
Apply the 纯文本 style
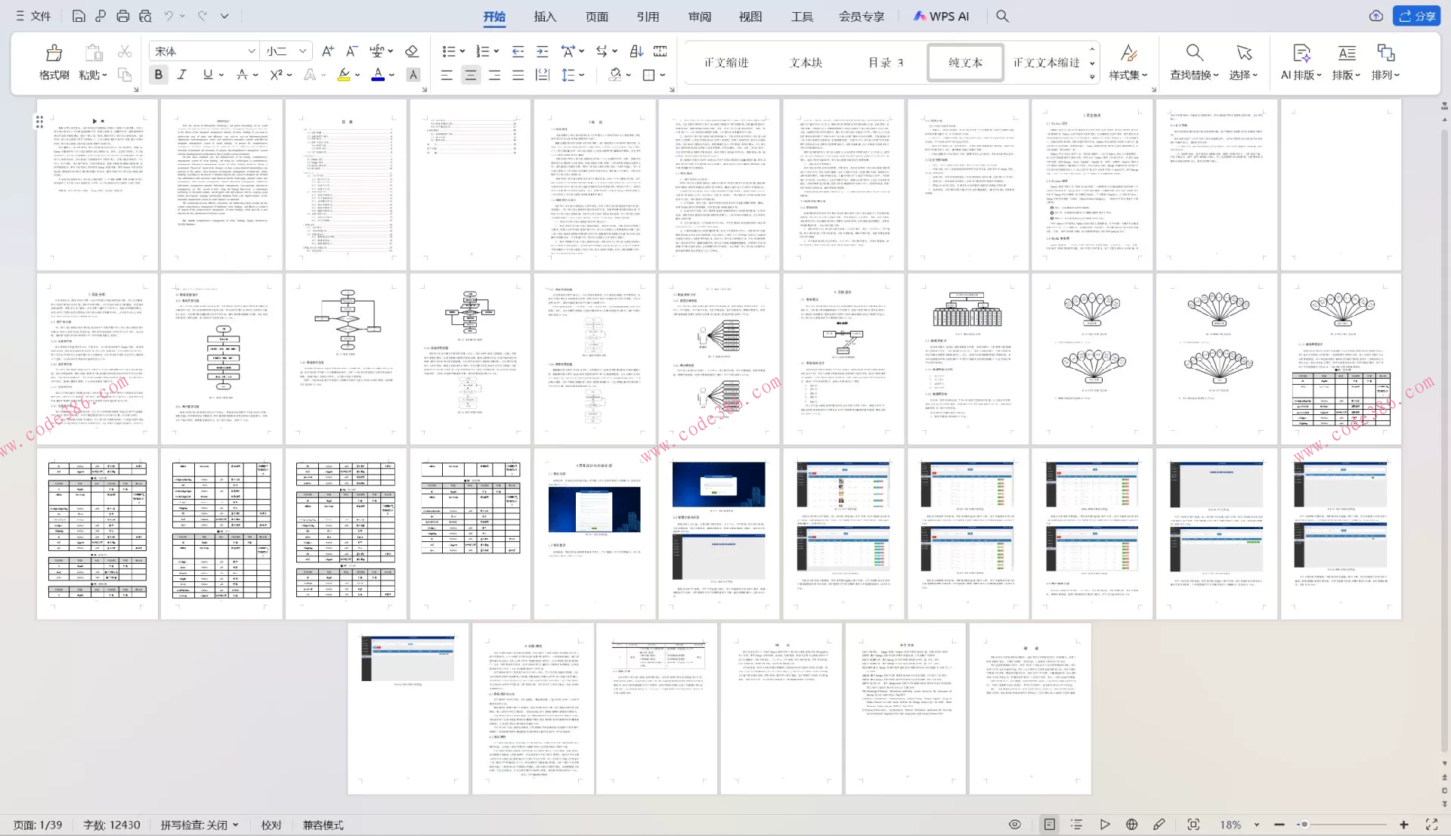965,62
